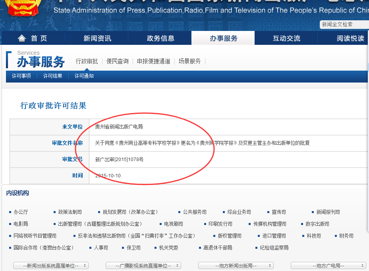Click the 办事服务 Services section title
The image size is (369, 271).
pos(41,62)
